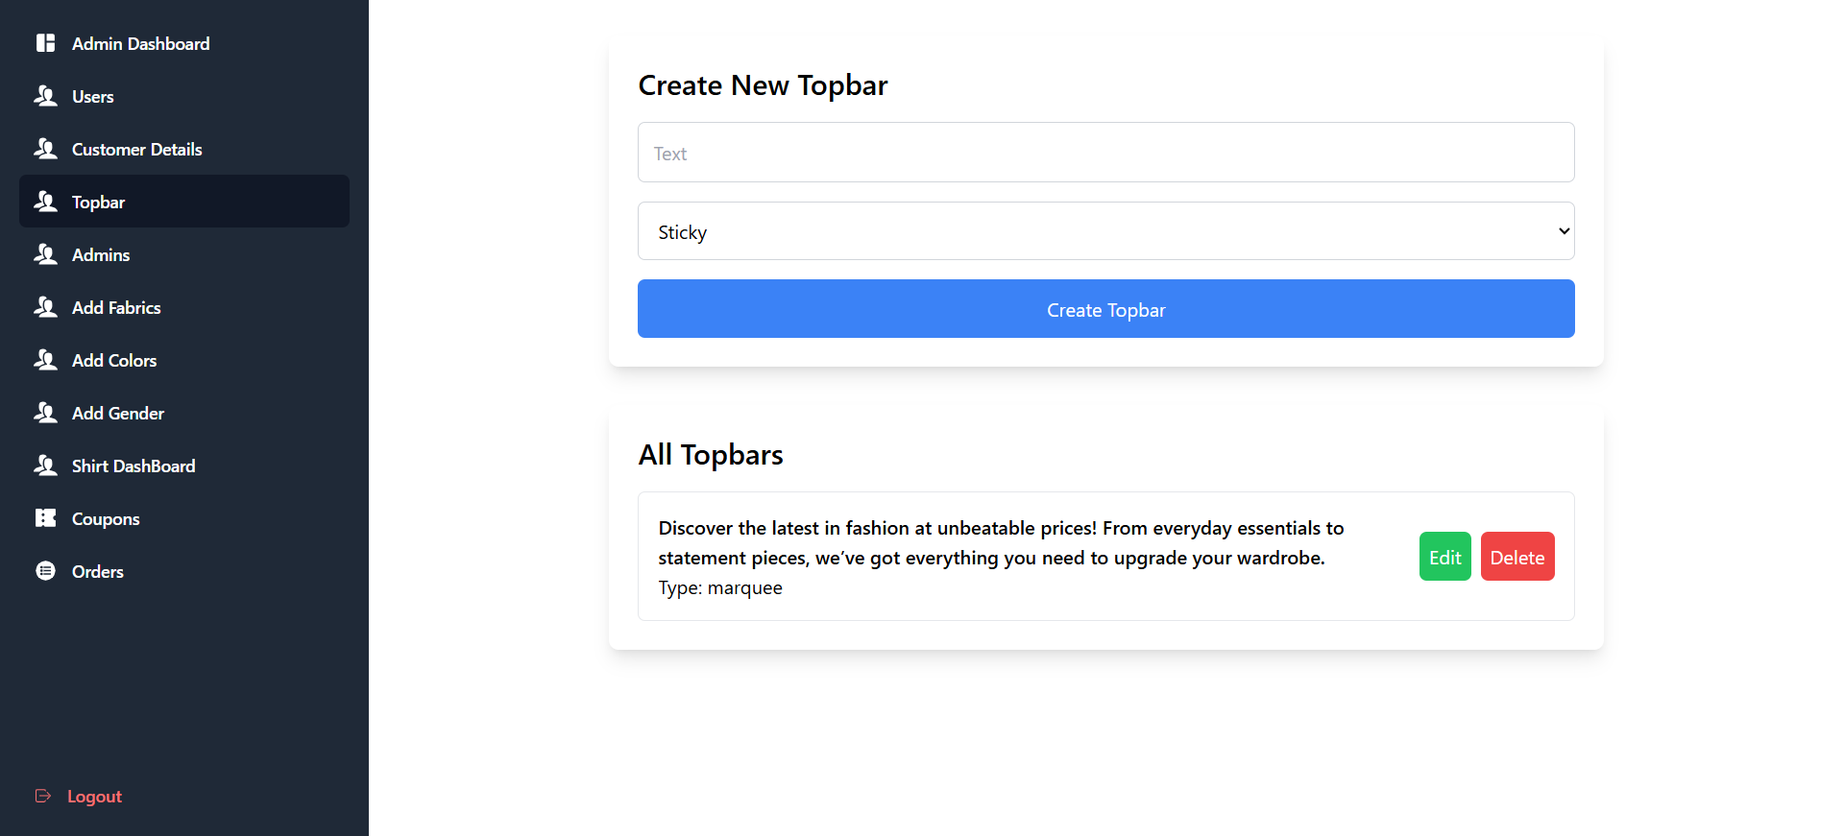Click the Logout arrow icon
The height and width of the screenshot is (836, 1844).
tap(43, 796)
